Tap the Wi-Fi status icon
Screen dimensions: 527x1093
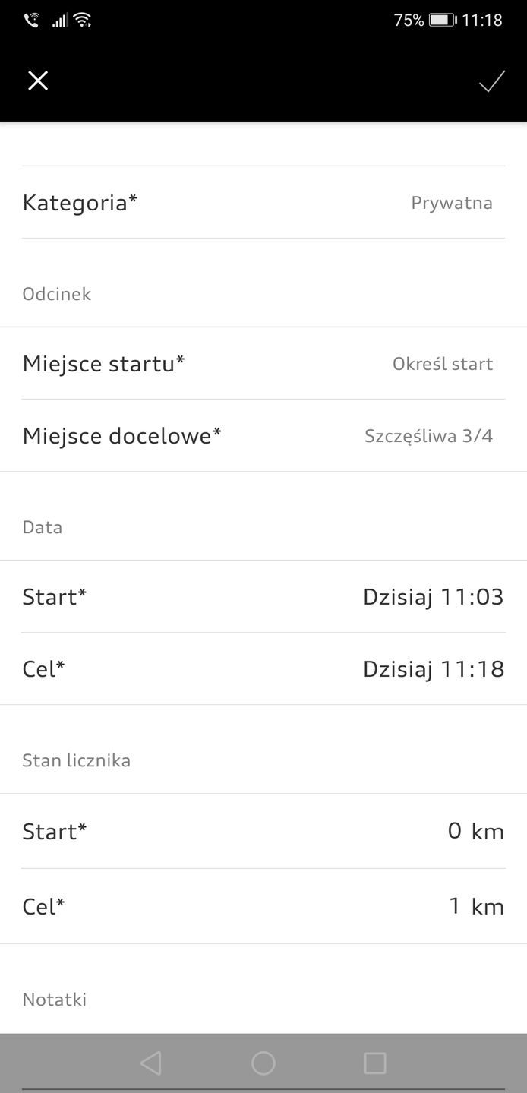tap(83, 21)
